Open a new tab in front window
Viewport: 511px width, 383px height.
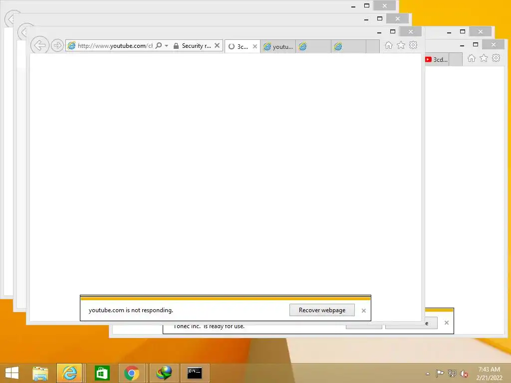point(373,46)
